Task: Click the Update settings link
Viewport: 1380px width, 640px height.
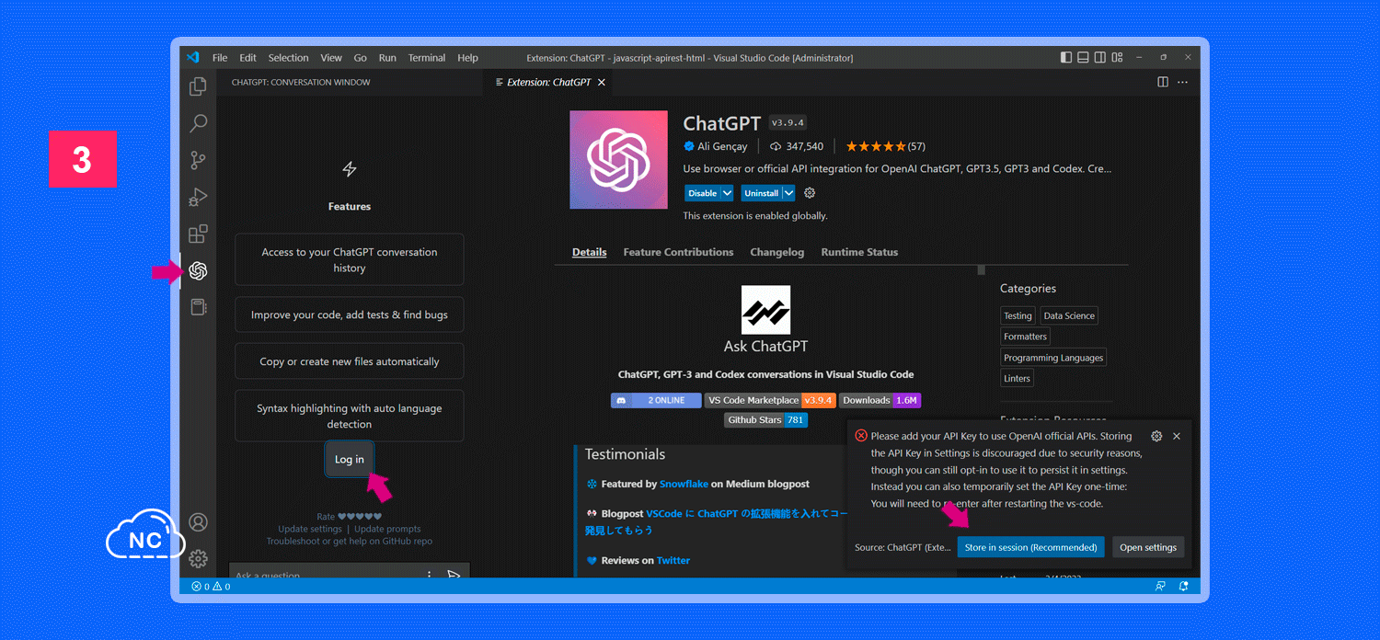Action: tap(310, 529)
